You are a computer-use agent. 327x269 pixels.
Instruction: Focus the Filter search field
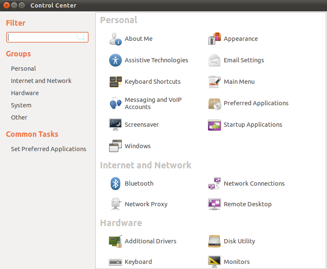tap(47, 37)
